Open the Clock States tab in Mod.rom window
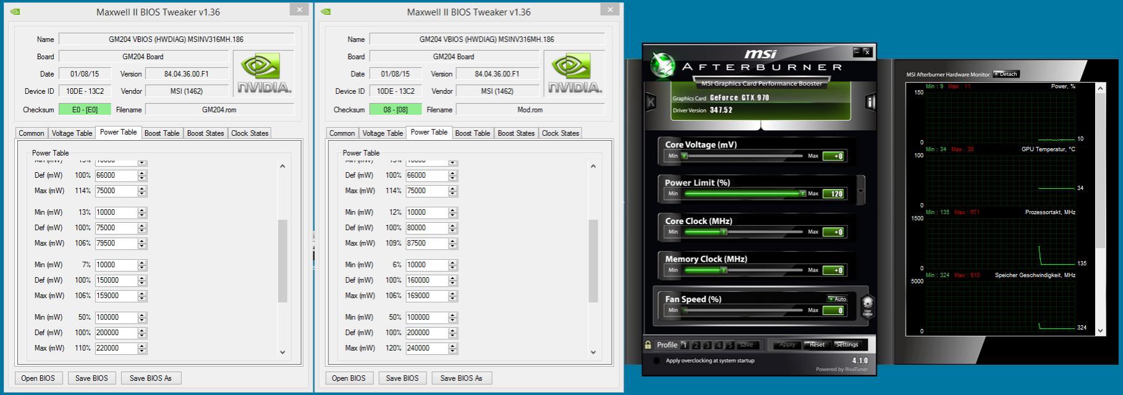This screenshot has width=1123, height=395. (561, 133)
